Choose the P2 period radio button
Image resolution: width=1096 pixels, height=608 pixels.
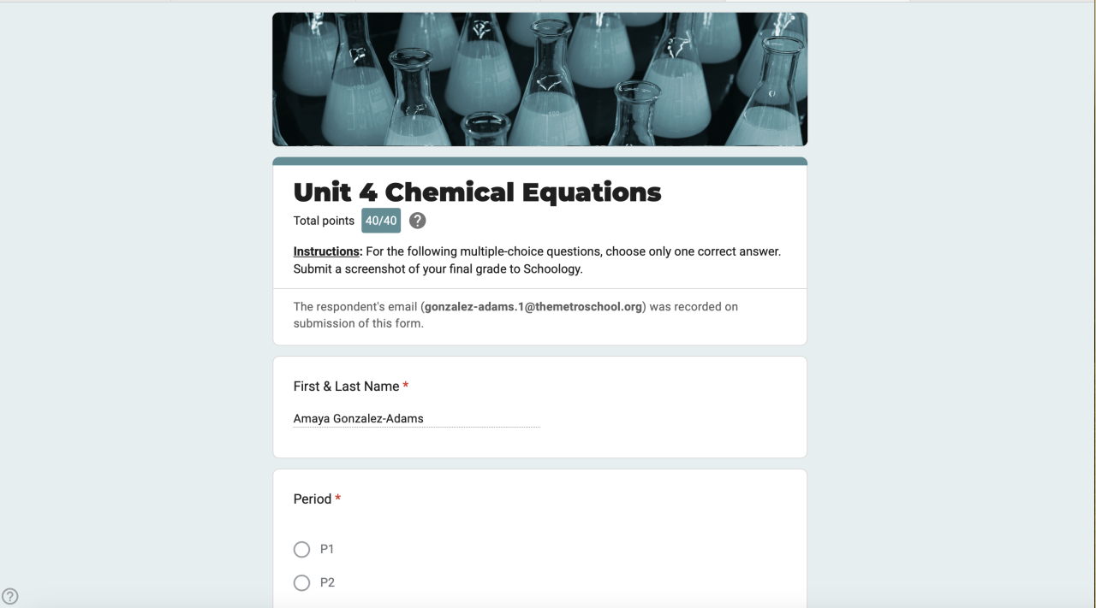coord(301,583)
